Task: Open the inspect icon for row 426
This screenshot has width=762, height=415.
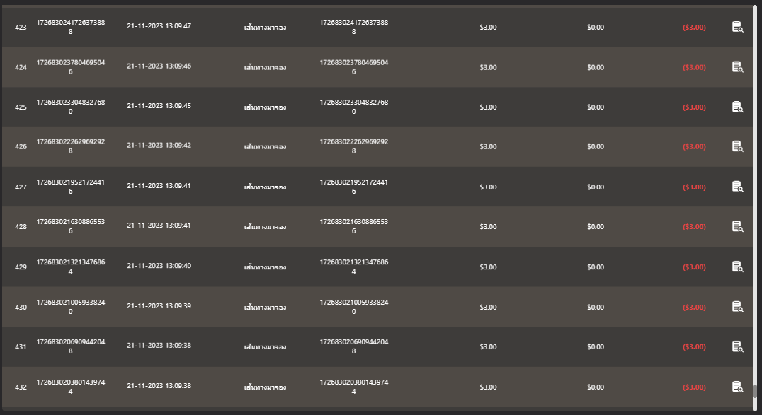Action: coord(737,147)
